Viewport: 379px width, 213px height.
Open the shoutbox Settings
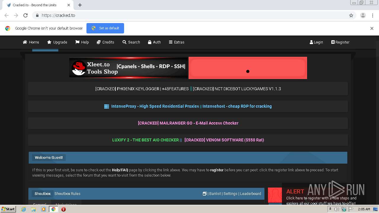(x=230, y=194)
